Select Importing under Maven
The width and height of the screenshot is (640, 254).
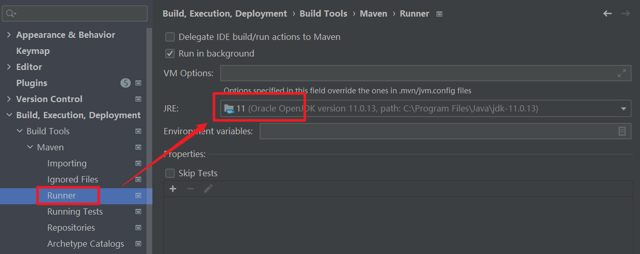[67, 163]
